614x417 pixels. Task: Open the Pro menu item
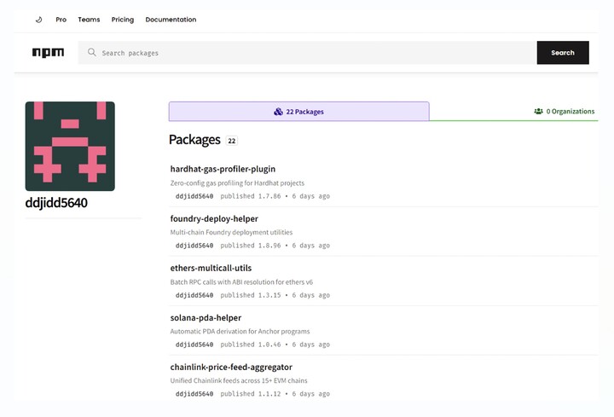pyautogui.click(x=61, y=20)
